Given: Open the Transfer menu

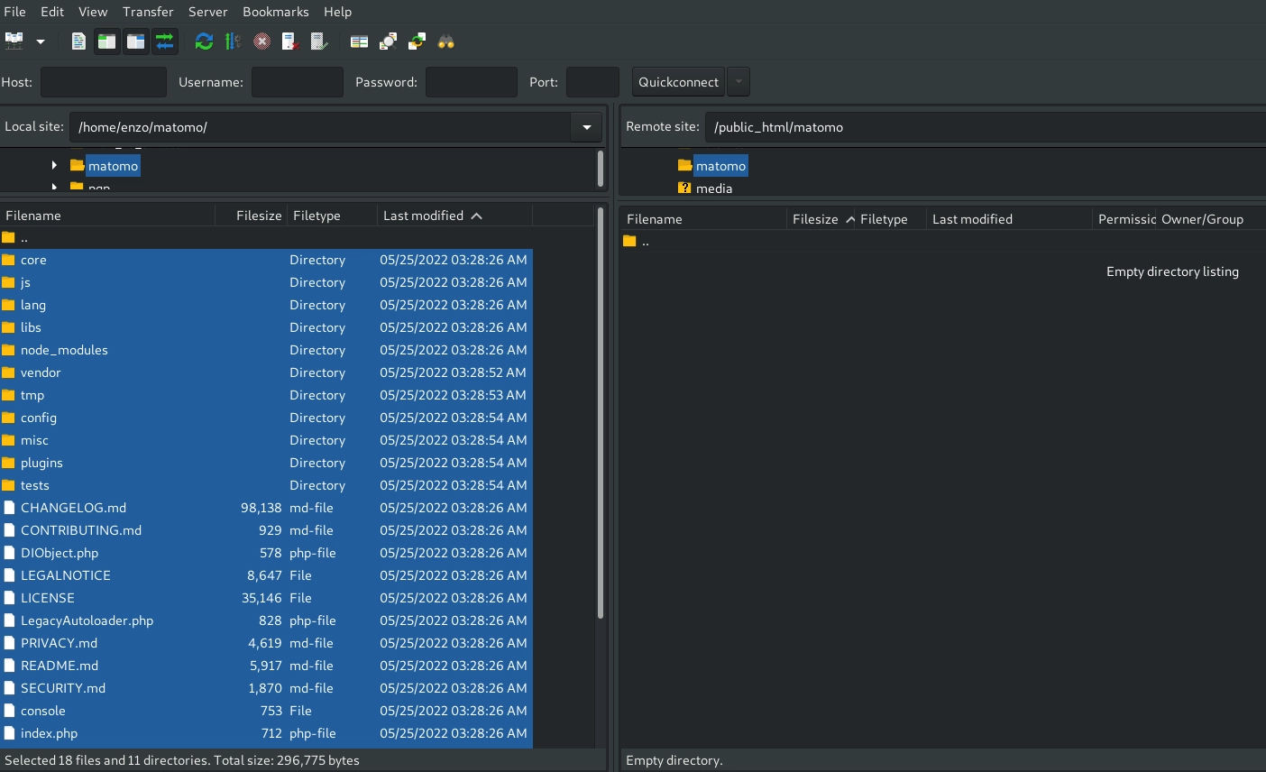Looking at the screenshot, I should [x=148, y=12].
